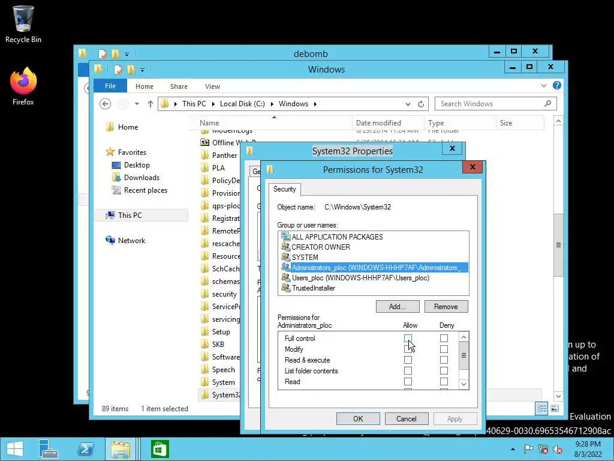Switch to details view layout icon
Screen dimensions: 614x461
coord(542,408)
